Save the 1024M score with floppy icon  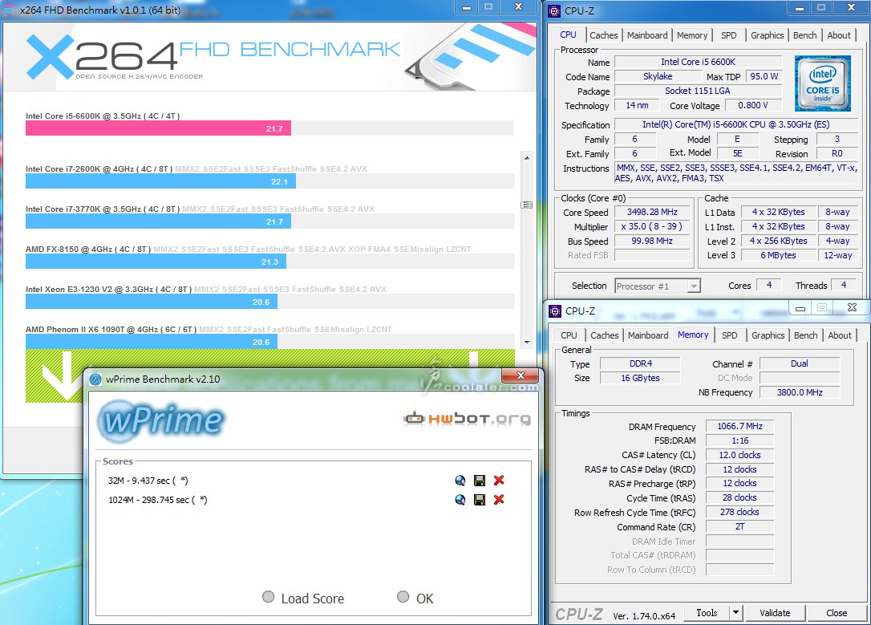coord(480,500)
